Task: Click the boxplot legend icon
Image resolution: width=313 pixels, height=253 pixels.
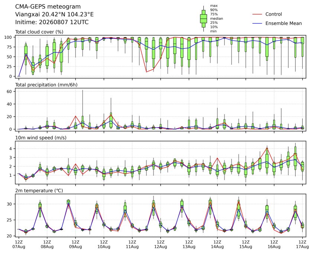Action: 203,19
